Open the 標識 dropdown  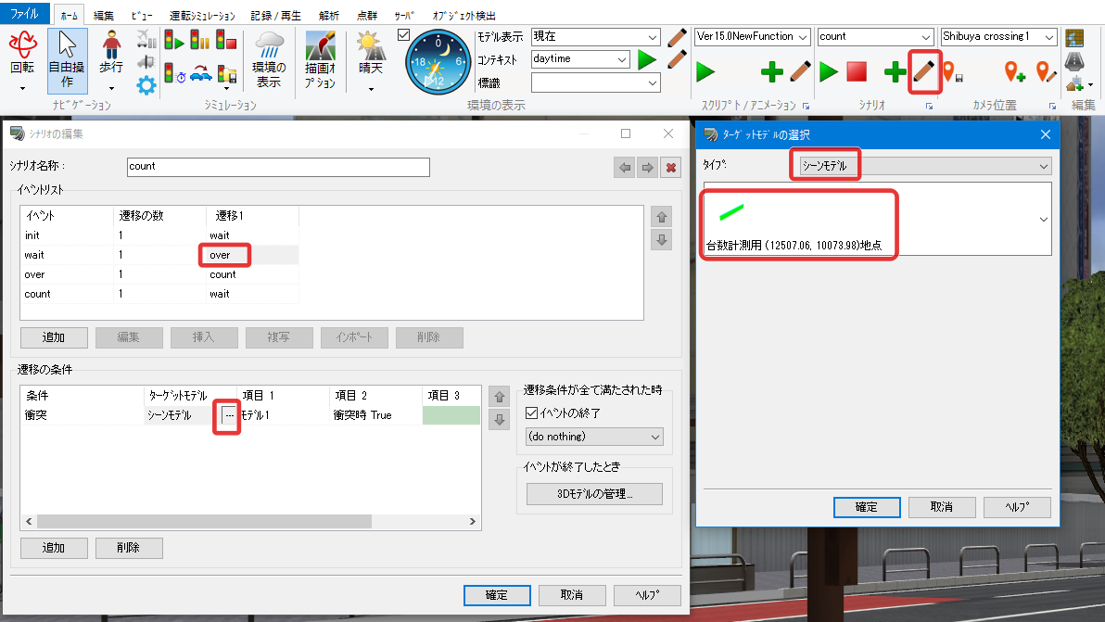pyautogui.click(x=653, y=83)
